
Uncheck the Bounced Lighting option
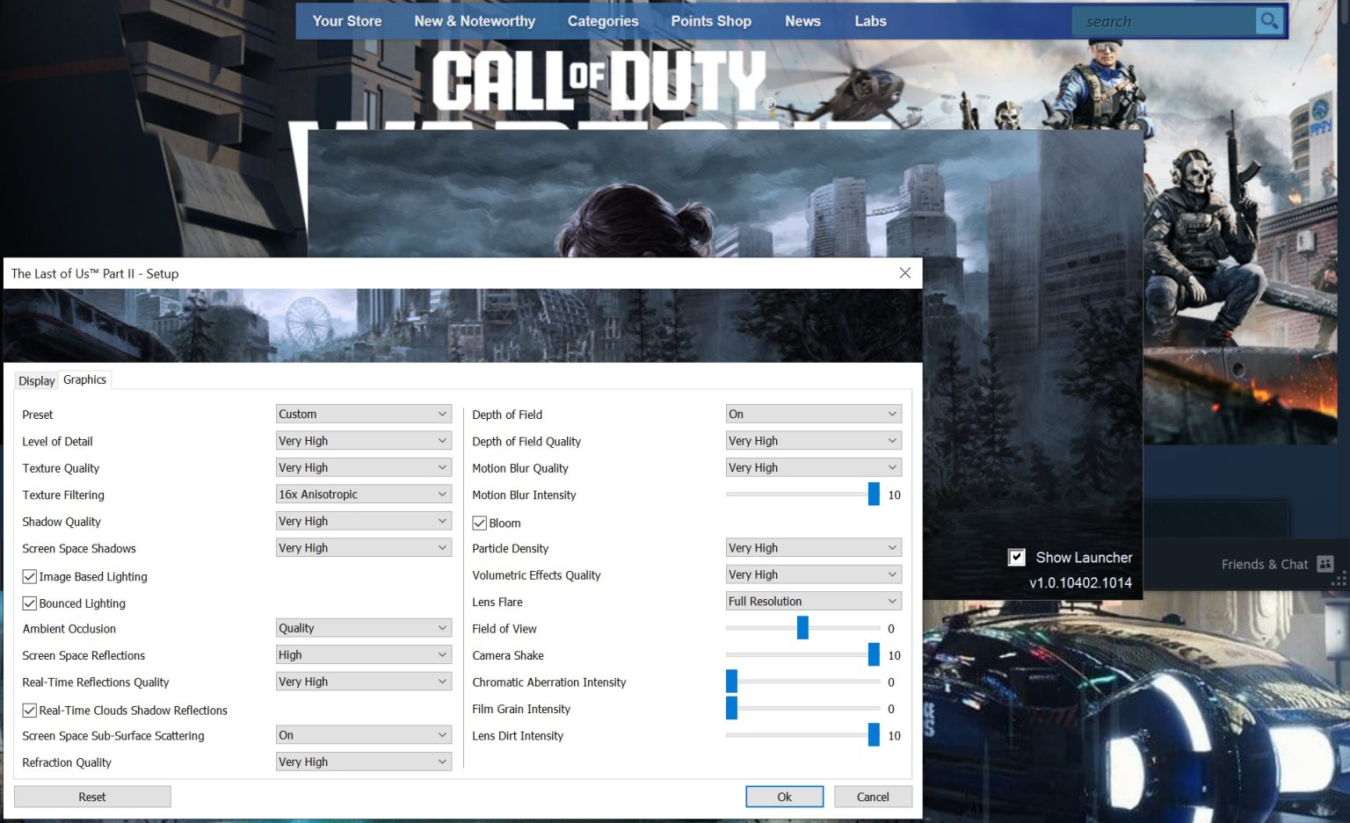(x=30, y=603)
